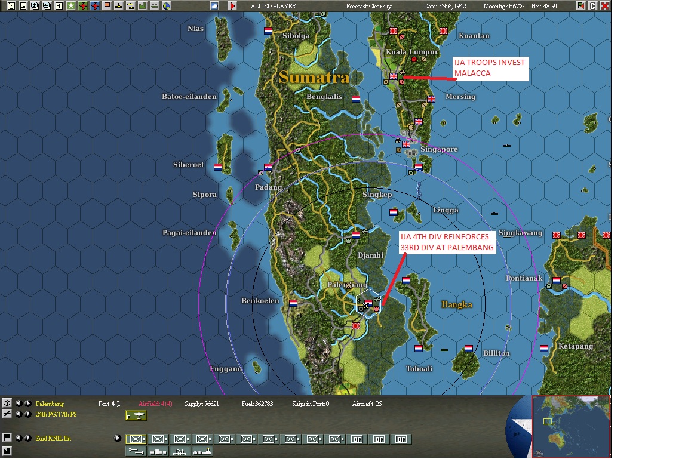This screenshot has width=679, height=462.
Task: Click the refinery smokestack factory icon
Action: [x=202, y=451]
